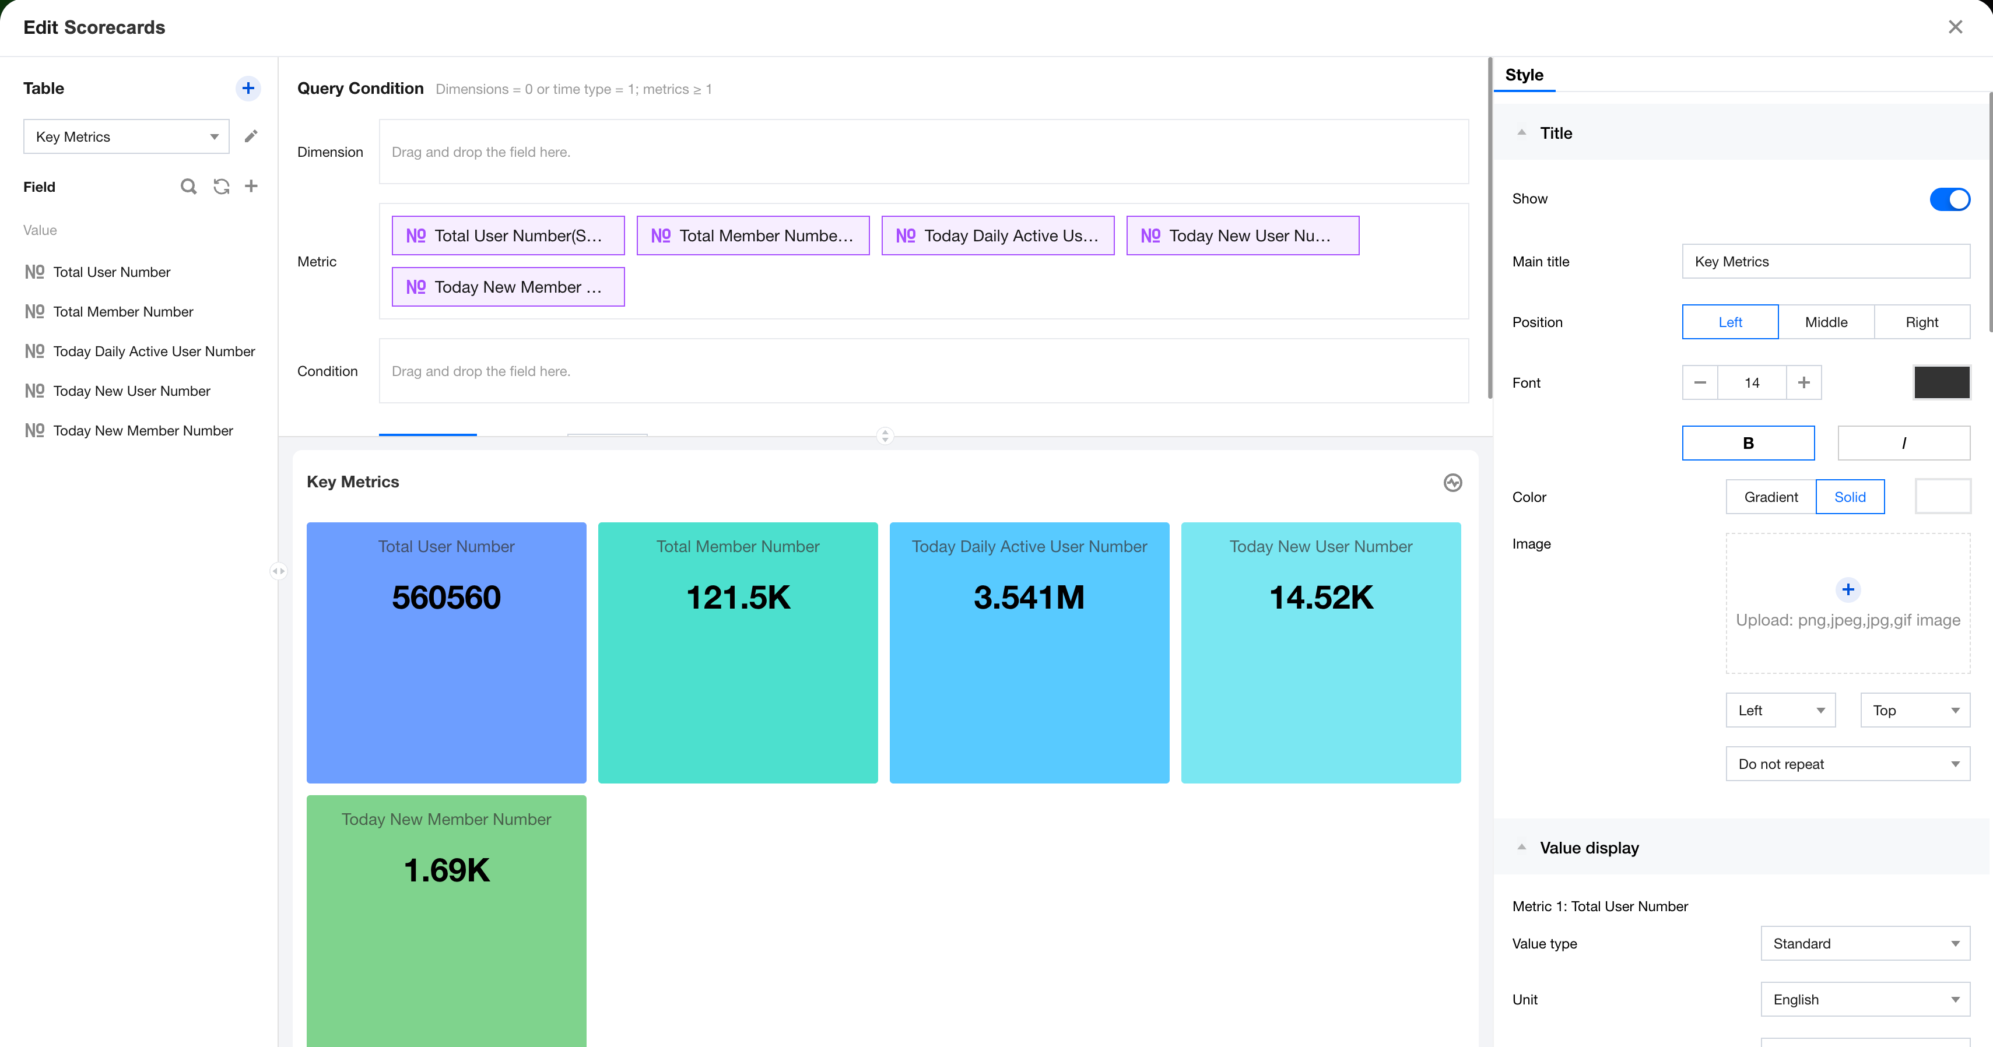
Task: Click the chart analysis icon beside Key Metrics
Action: coord(1452,483)
